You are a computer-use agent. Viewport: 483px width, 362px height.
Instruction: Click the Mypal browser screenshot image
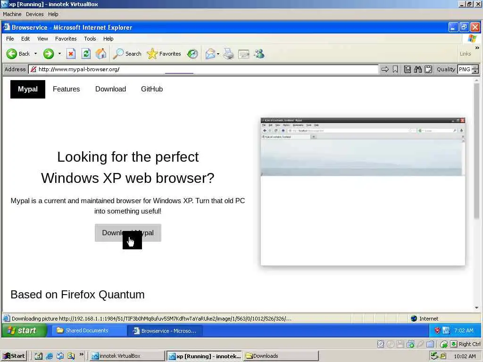click(363, 191)
